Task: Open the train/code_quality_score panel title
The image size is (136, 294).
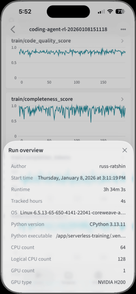Action: pyautogui.click(x=41, y=41)
